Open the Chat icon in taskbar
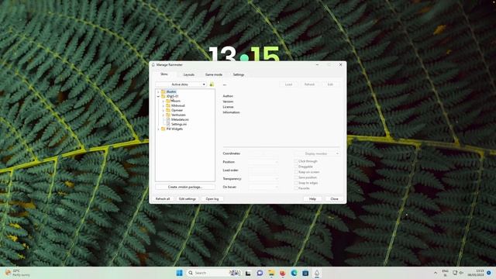The height and width of the screenshot is (279, 496). (x=260, y=273)
